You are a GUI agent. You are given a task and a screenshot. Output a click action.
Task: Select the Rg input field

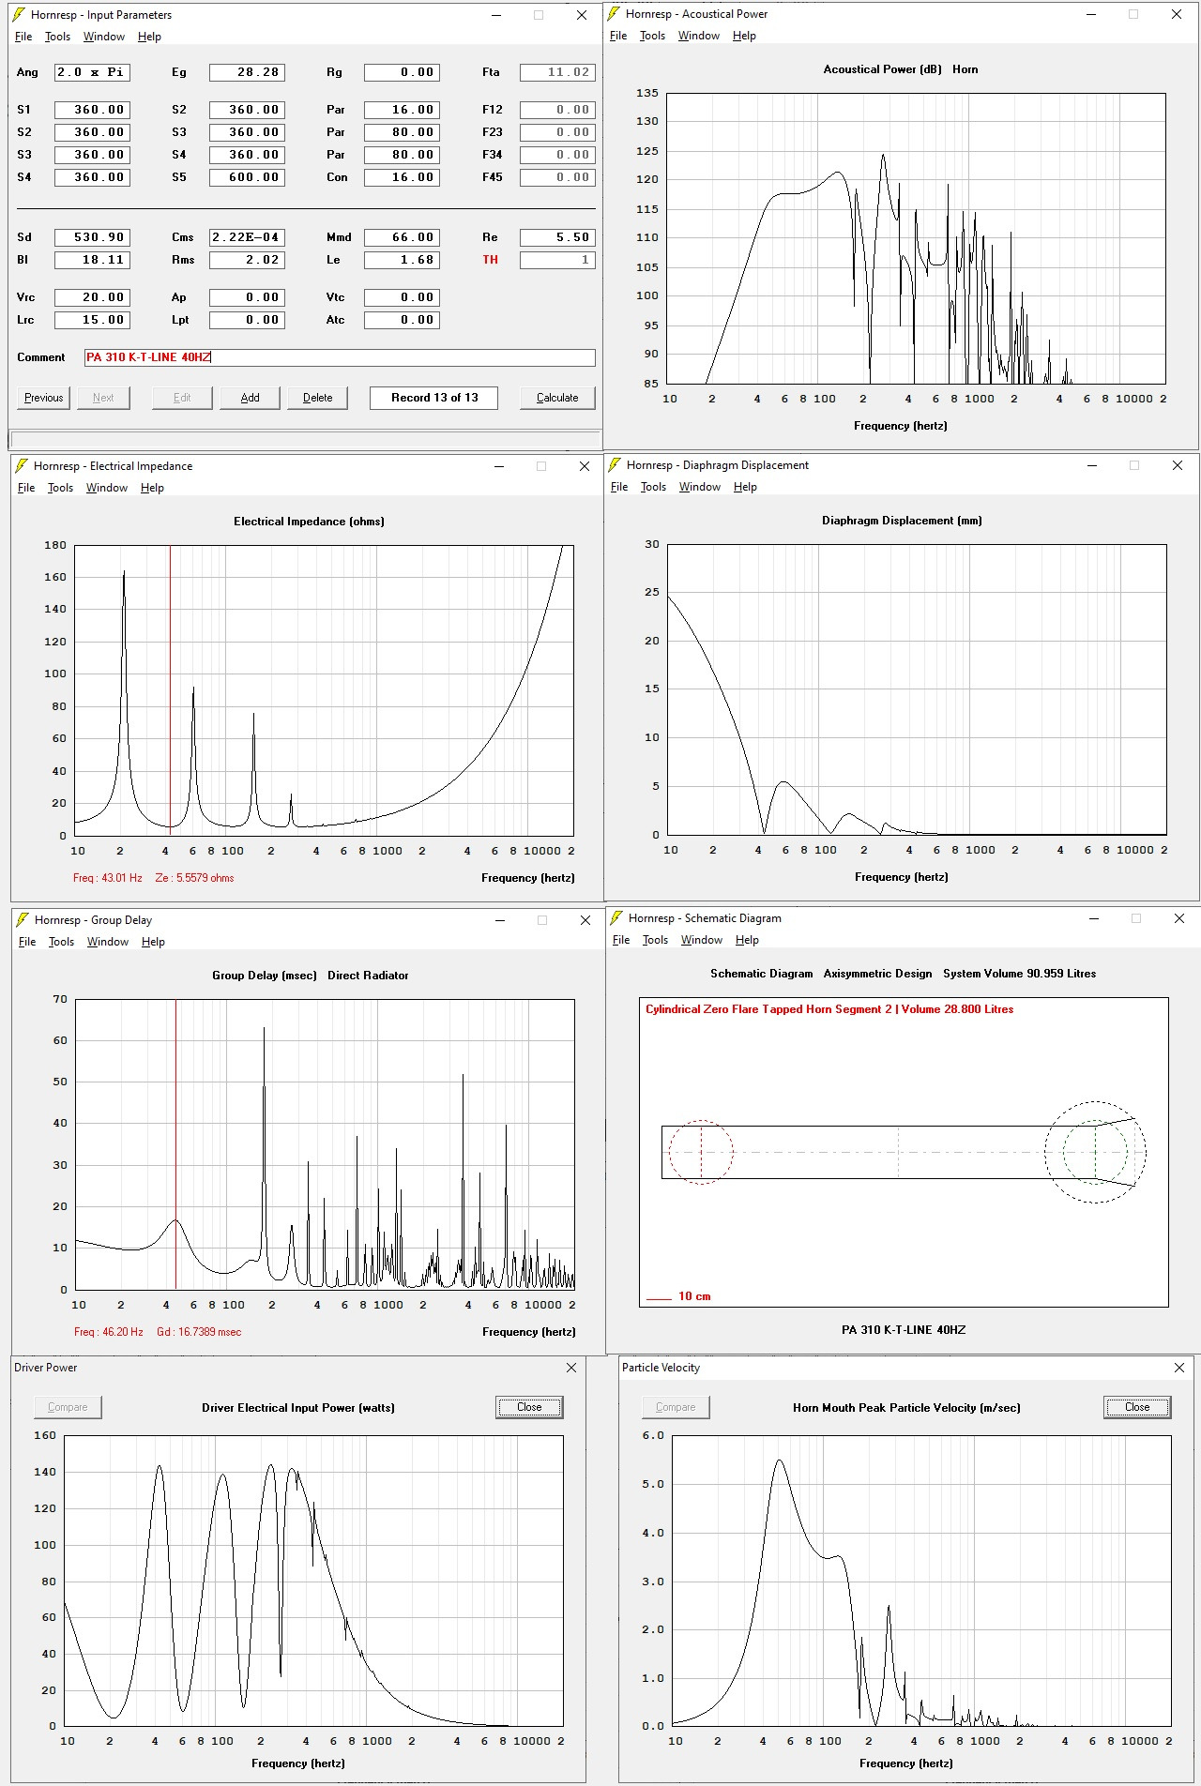[402, 72]
